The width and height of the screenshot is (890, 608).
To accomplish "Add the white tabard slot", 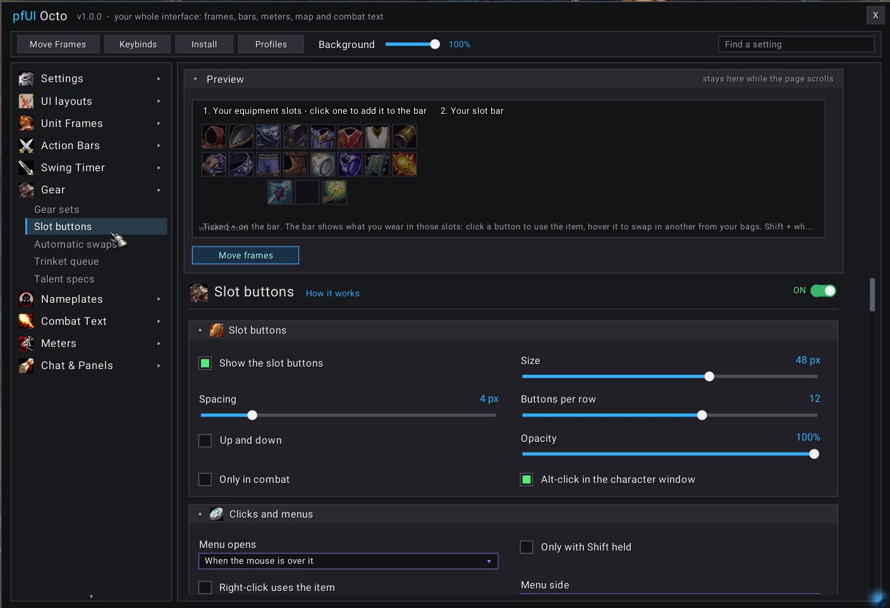I will point(377,137).
